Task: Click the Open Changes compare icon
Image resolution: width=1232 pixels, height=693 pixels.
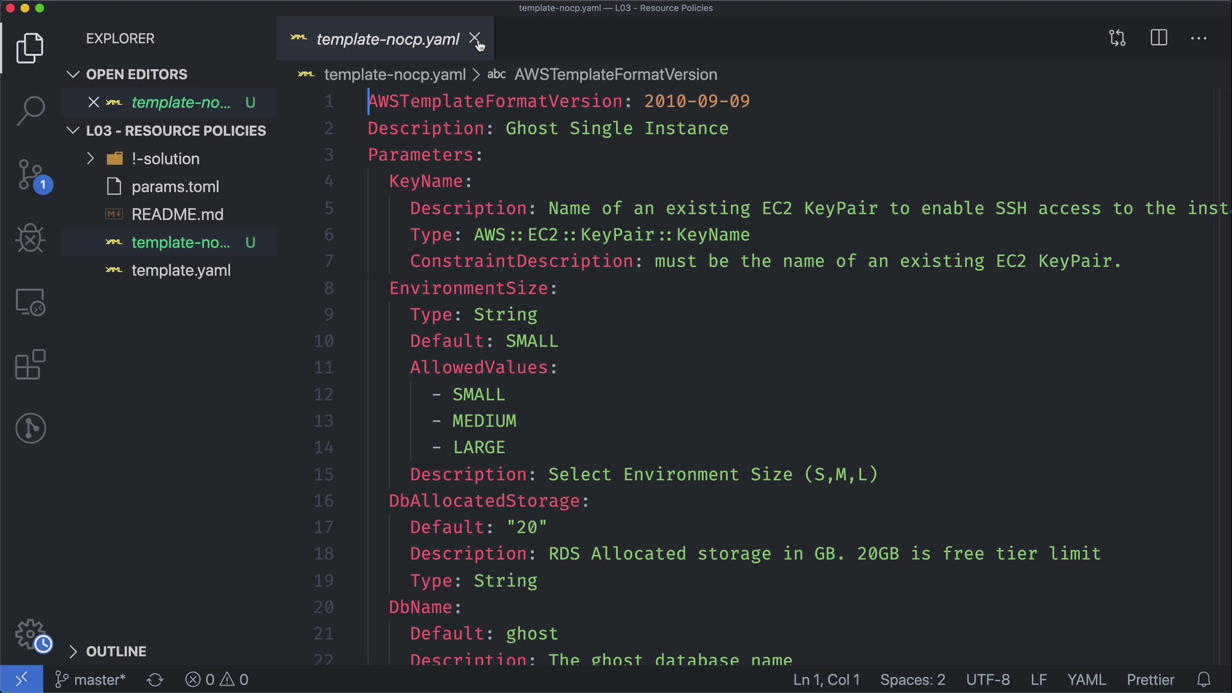Action: pyautogui.click(x=1117, y=38)
